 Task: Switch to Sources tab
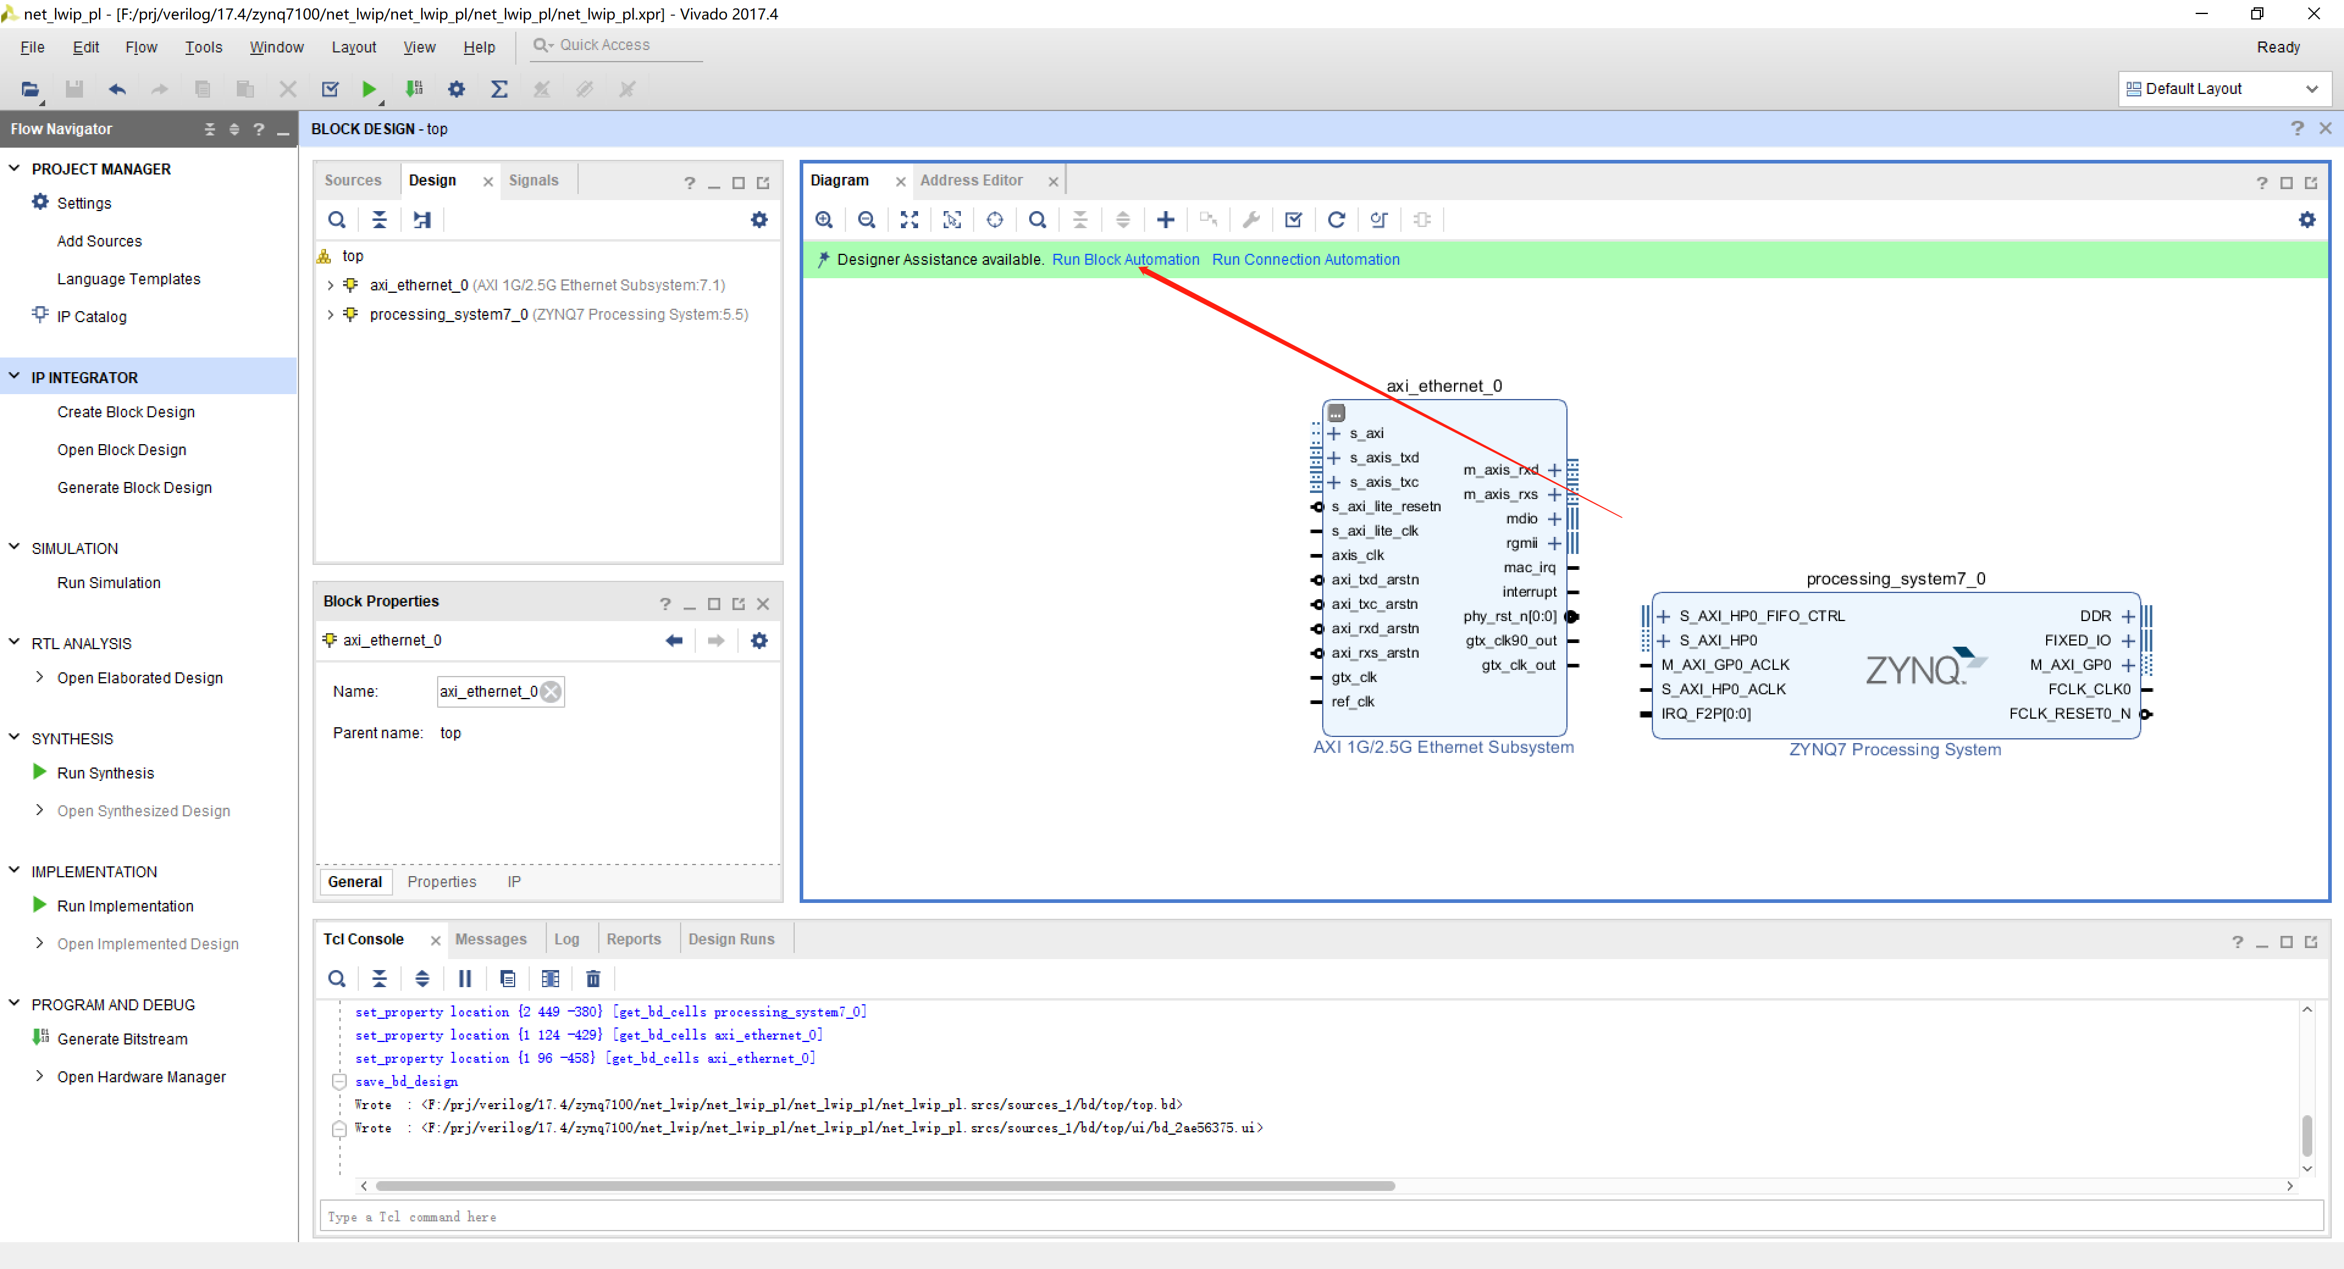click(x=353, y=180)
